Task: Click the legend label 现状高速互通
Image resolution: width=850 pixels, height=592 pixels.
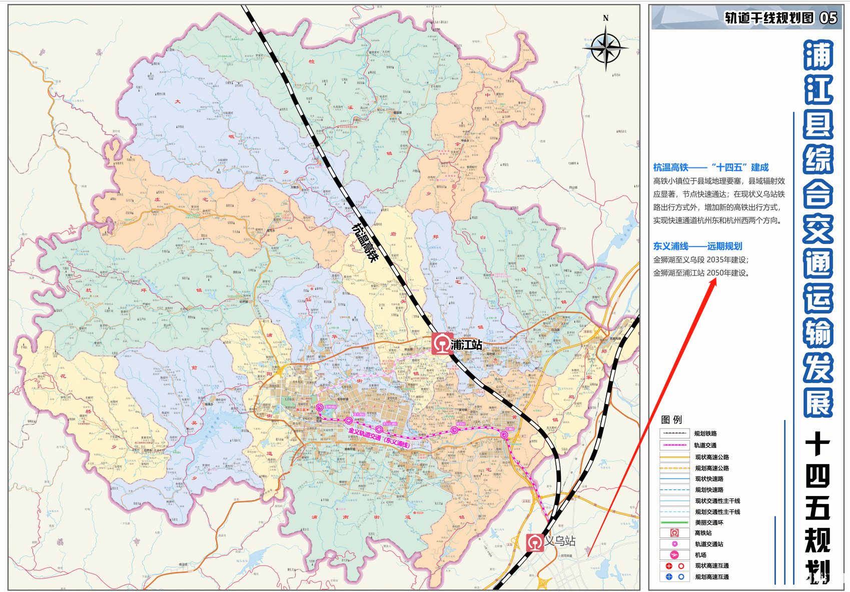Action: 712,566
